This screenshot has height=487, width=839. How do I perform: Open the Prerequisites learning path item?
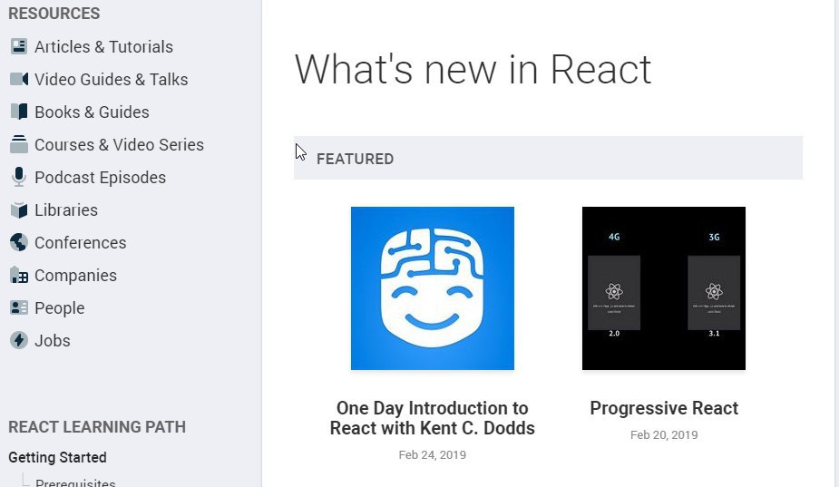(x=75, y=482)
